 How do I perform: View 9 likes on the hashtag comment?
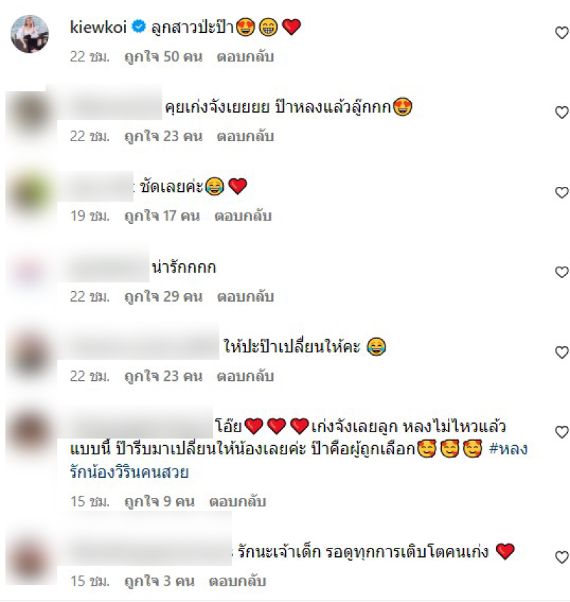click(x=160, y=501)
